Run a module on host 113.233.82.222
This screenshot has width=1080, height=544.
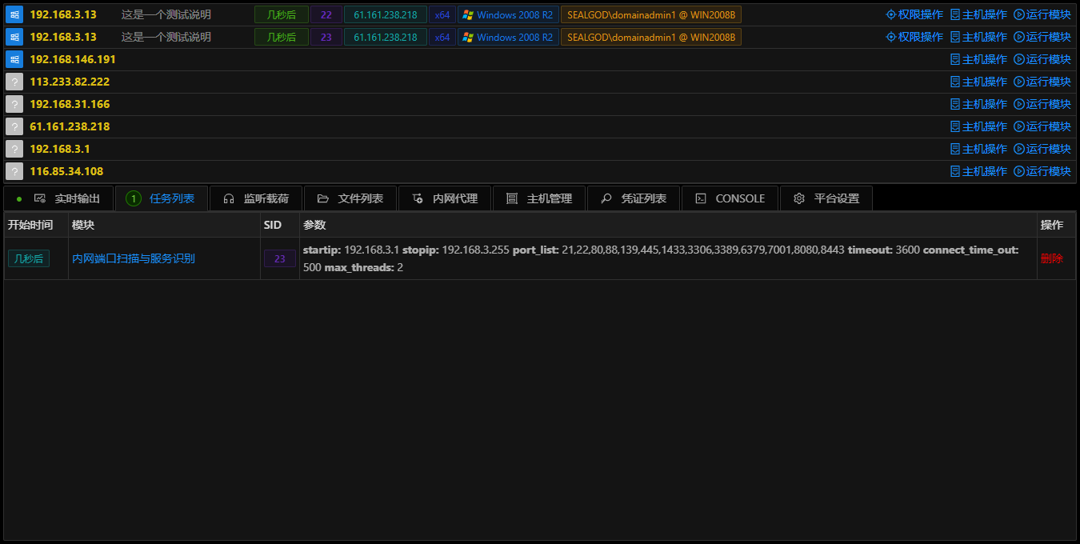[x=1042, y=82]
